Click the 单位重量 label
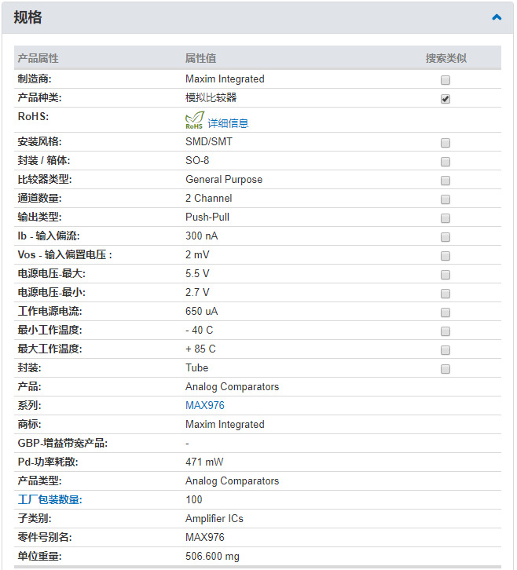This screenshot has width=517, height=570. (x=39, y=556)
